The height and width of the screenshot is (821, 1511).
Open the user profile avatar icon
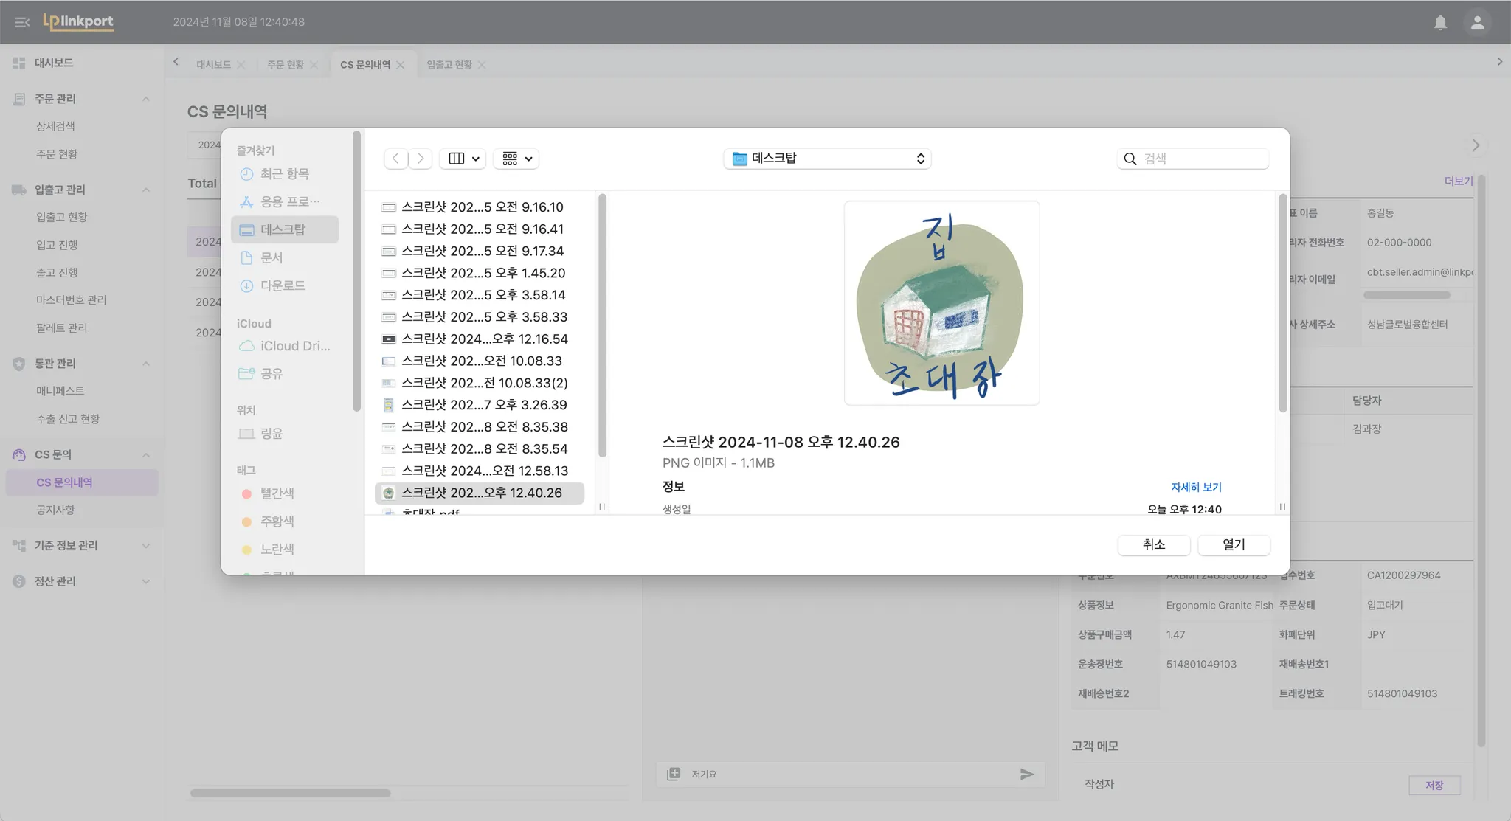pos(1476,22)
